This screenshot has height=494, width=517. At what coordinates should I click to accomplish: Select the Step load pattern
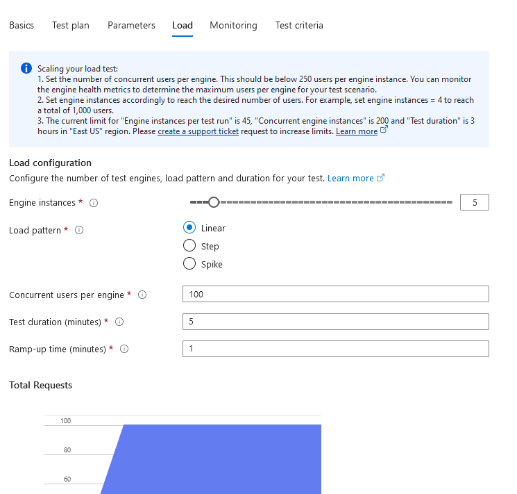pos(189,245)
